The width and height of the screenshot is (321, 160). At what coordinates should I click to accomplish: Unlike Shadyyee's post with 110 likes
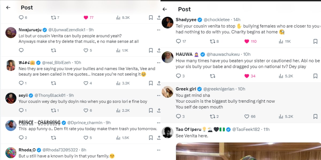tap(247, 41)
